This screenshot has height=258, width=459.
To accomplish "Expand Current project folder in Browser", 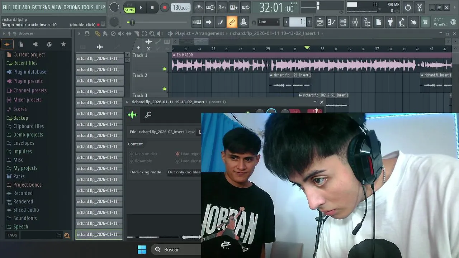I will click(x=29, y=54).
